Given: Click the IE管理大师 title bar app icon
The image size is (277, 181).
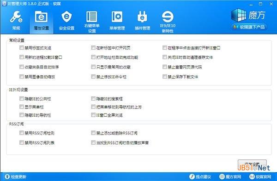Looking at the screenshot, I should (4, 4).
